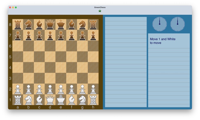Select the white knight on b1
200x120 pixels.
[29, 100]
